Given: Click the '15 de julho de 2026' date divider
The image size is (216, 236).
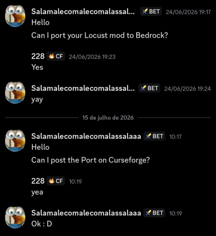Looking at the screenshot, I should pos(108,118).
